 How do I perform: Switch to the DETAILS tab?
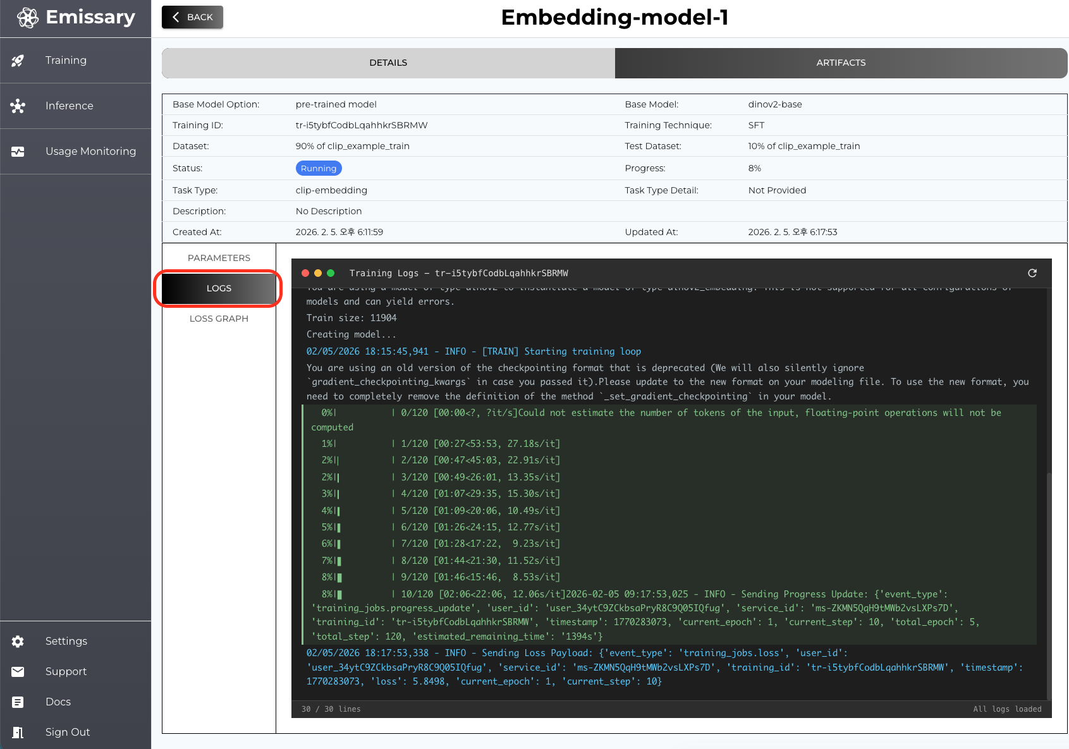(388, 63)
